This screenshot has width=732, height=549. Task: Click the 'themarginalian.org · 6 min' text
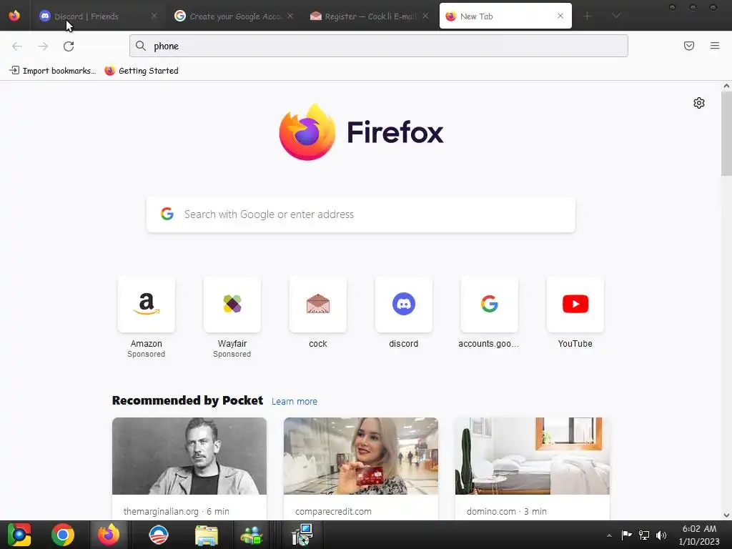pyautogui.click(x=177, y=511)
